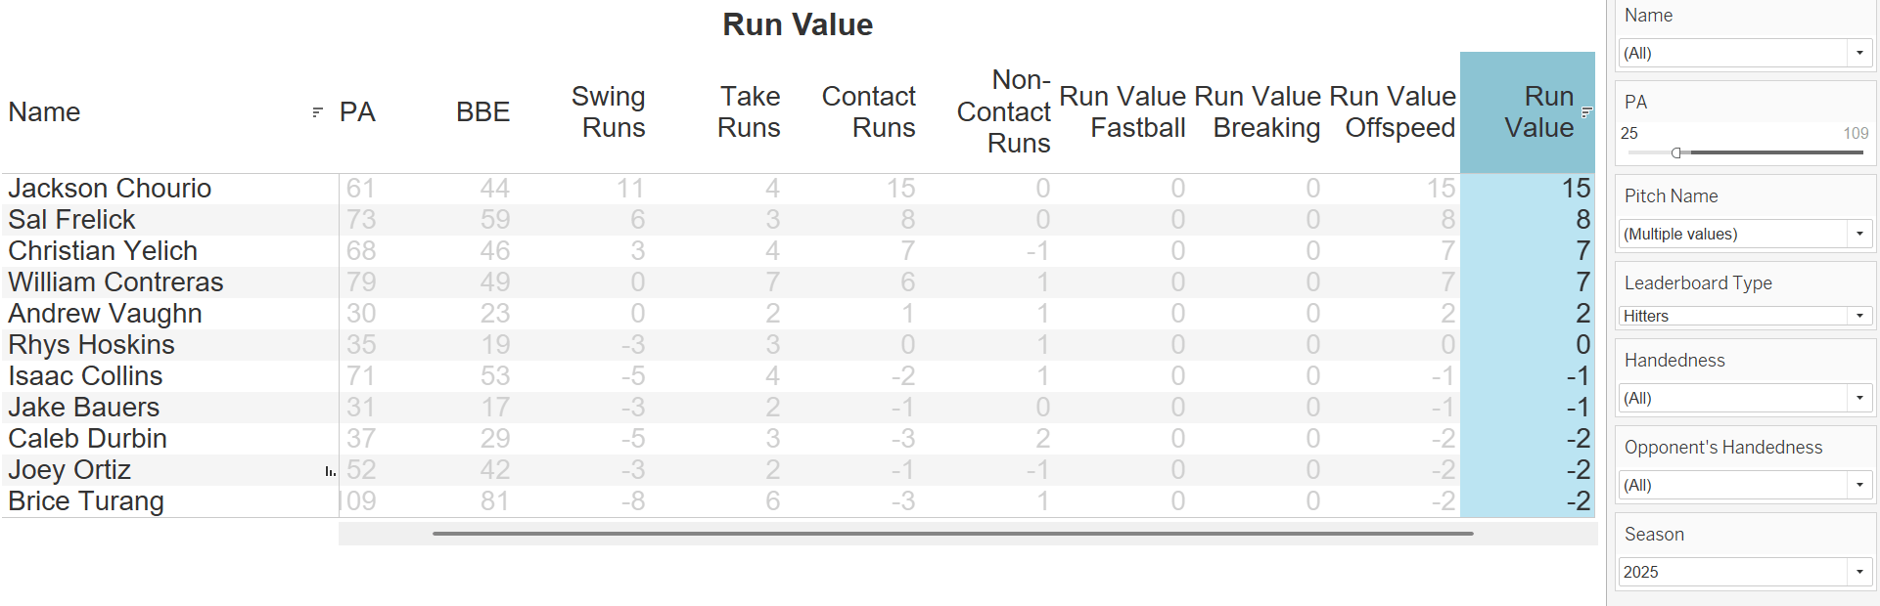Select the William Contreras row label
The image size is (1880, 606).
tap(115, 282)
